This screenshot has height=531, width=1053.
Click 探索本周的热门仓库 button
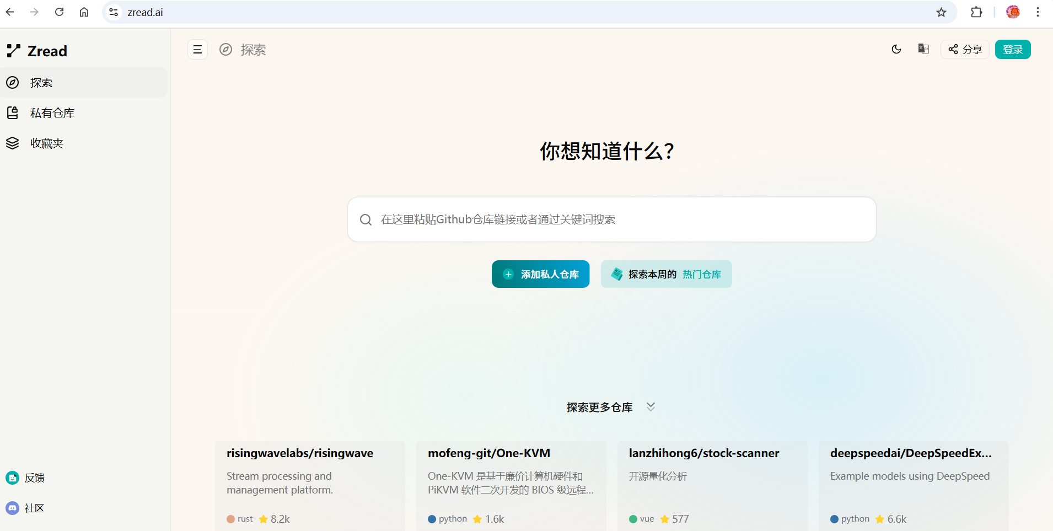point(666,274)
